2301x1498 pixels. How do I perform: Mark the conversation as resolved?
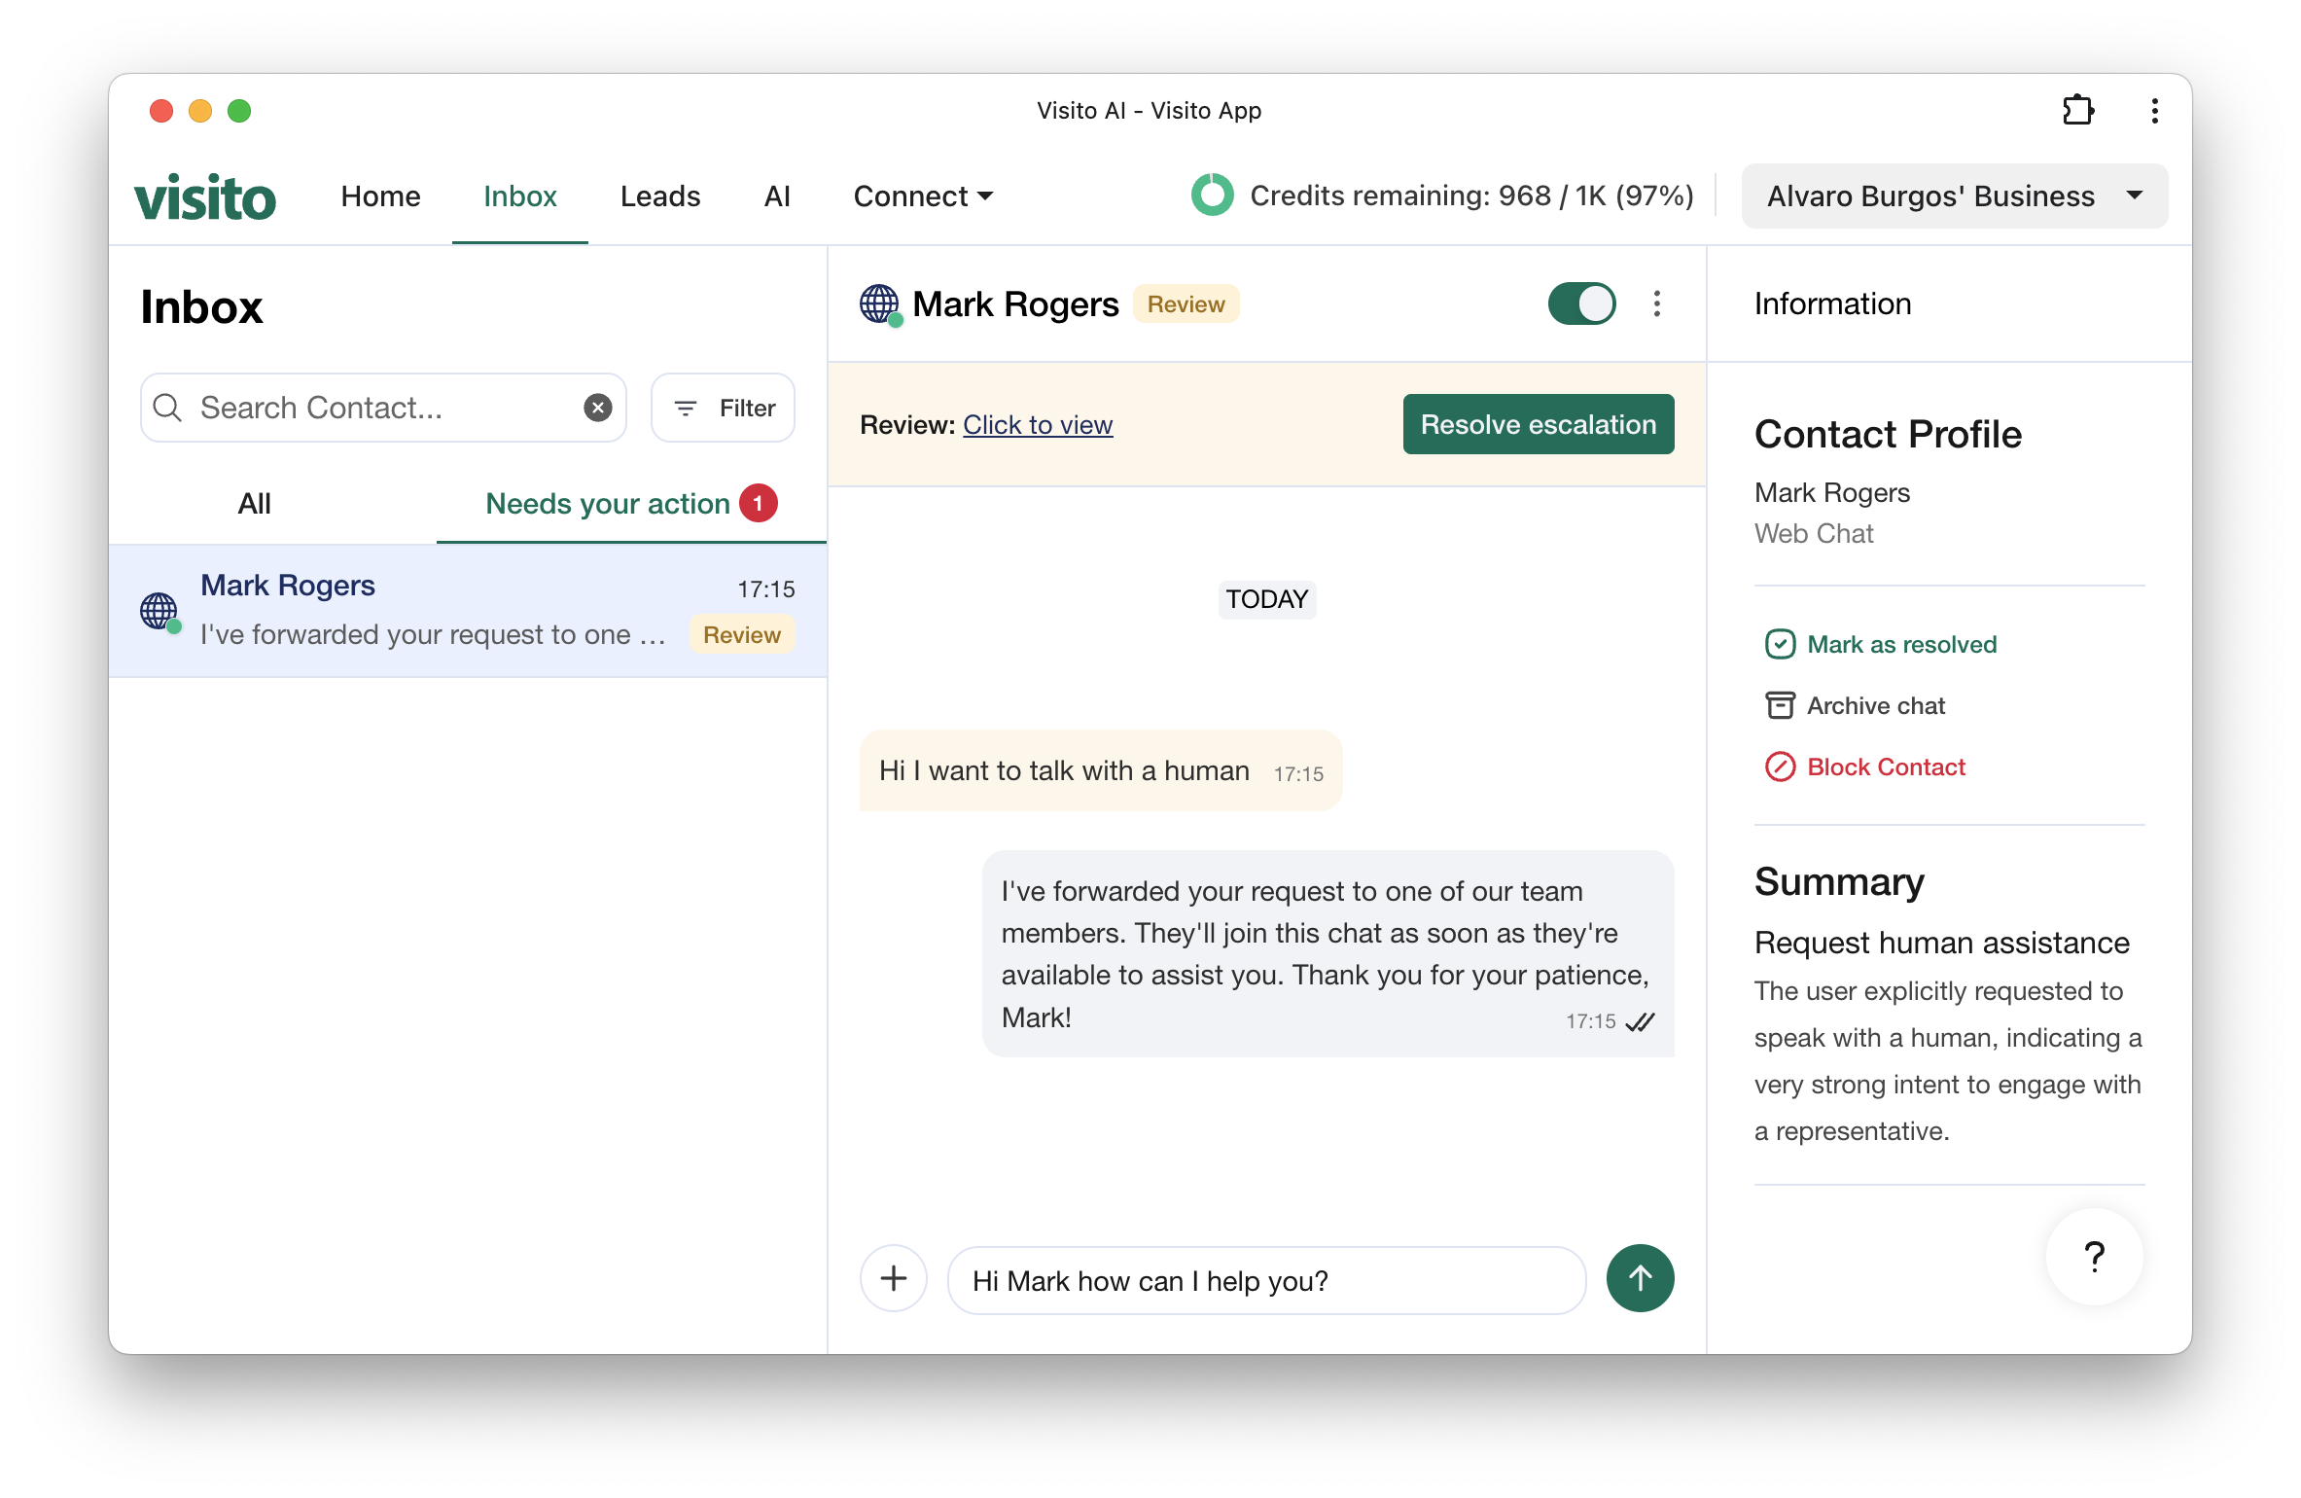click(x=1881, y=644)
